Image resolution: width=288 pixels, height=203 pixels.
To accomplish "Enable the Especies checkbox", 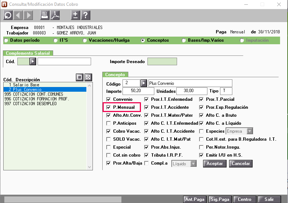I will click(x=201, y=131).
